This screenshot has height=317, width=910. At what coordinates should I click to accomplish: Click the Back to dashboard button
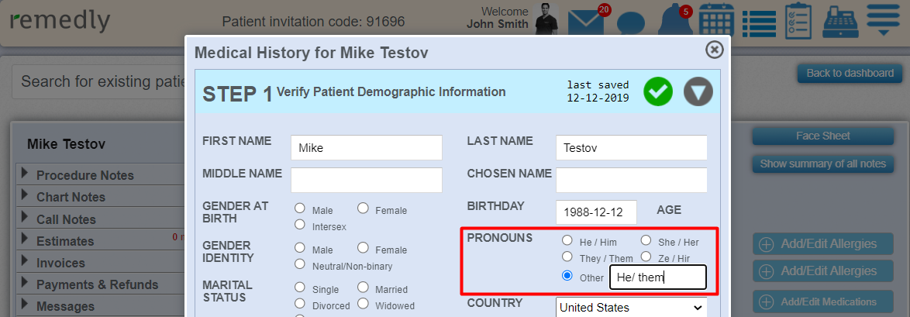(850, 73)
